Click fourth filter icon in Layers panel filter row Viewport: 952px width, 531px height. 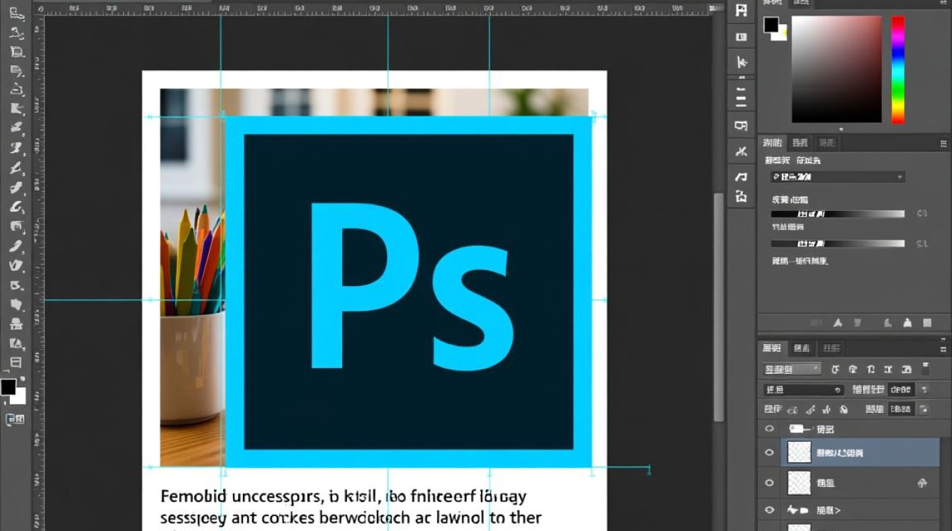coord(887,369)
